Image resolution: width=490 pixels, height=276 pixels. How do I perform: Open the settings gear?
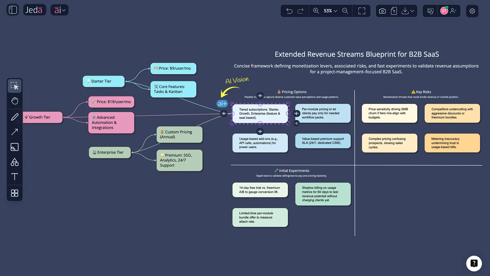[x=472, y=11]
